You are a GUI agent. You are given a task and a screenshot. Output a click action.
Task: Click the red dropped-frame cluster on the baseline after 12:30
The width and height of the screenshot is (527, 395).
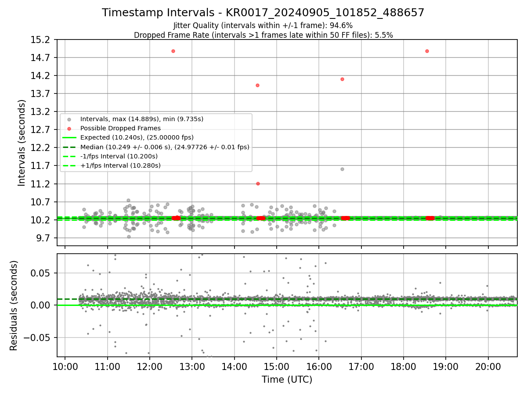(176, 218)
